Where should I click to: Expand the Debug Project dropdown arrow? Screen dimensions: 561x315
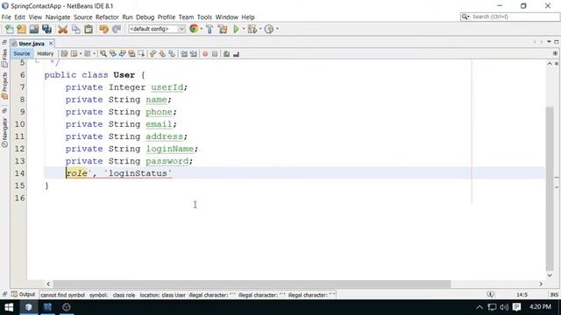260,29
